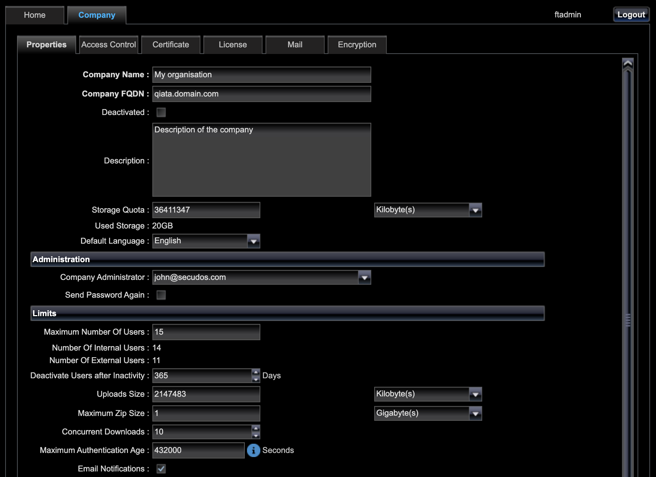
Task: Click the Logout button
Action: coord(631,15)
